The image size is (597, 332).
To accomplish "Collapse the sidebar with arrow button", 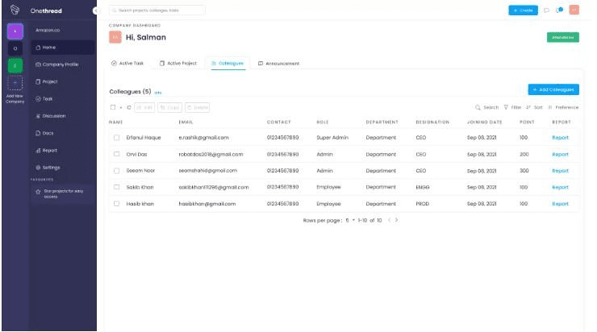I will click(95, 10).
